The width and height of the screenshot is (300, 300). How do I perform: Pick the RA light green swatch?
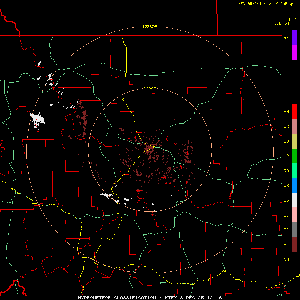pyautogui.click(x=294, y=171)
